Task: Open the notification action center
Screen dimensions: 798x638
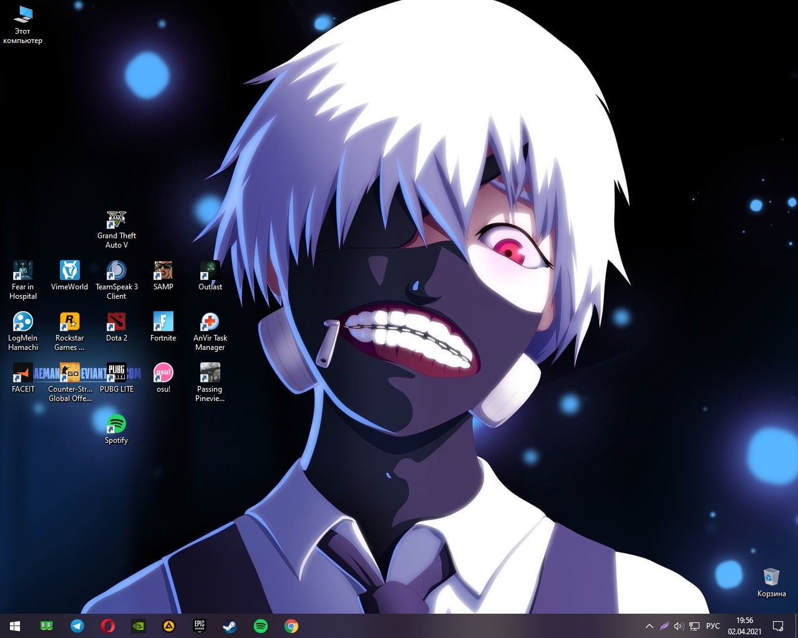Action: click(x=779, y=626)
